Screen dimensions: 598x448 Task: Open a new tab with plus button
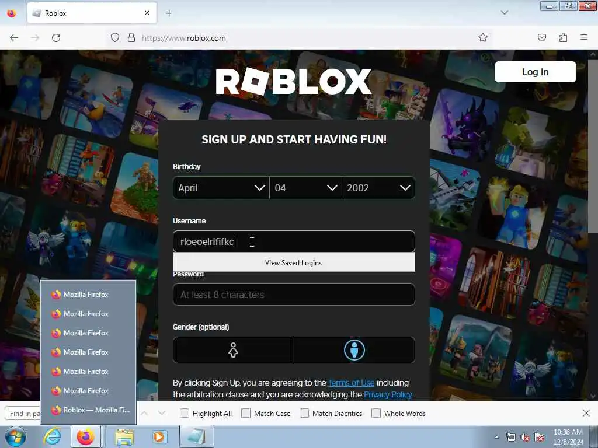click(169, 13)
